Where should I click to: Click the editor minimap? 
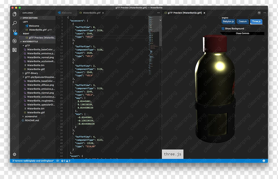[x=153, y=45]
